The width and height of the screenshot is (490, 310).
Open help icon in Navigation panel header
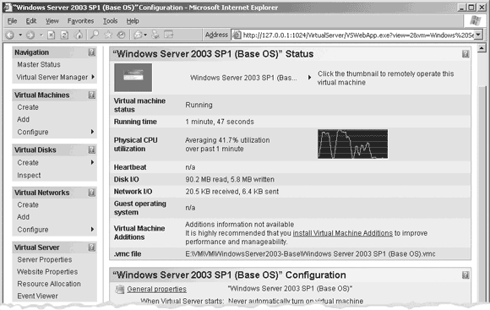(x=91, y=52)
